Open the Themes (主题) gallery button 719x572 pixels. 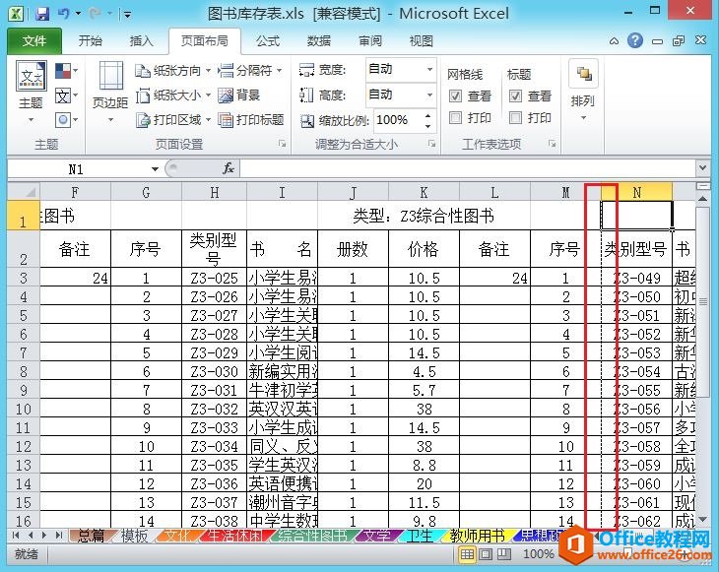[31, 92]
